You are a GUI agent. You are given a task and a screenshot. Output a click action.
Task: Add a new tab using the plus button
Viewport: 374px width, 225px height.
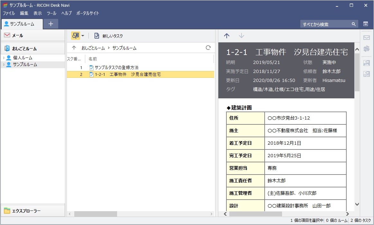point(51,24)
